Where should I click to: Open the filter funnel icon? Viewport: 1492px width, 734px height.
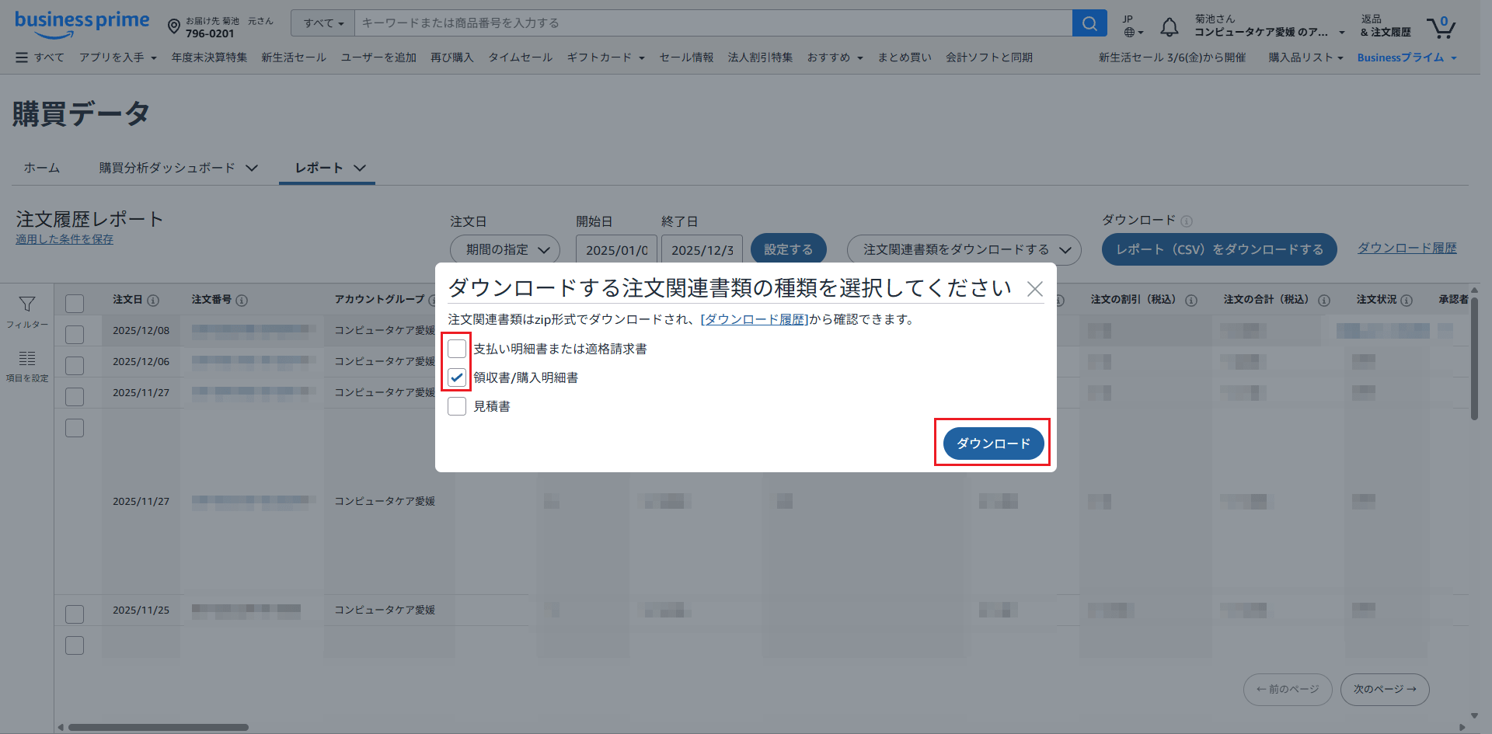[x=27, y=304]
